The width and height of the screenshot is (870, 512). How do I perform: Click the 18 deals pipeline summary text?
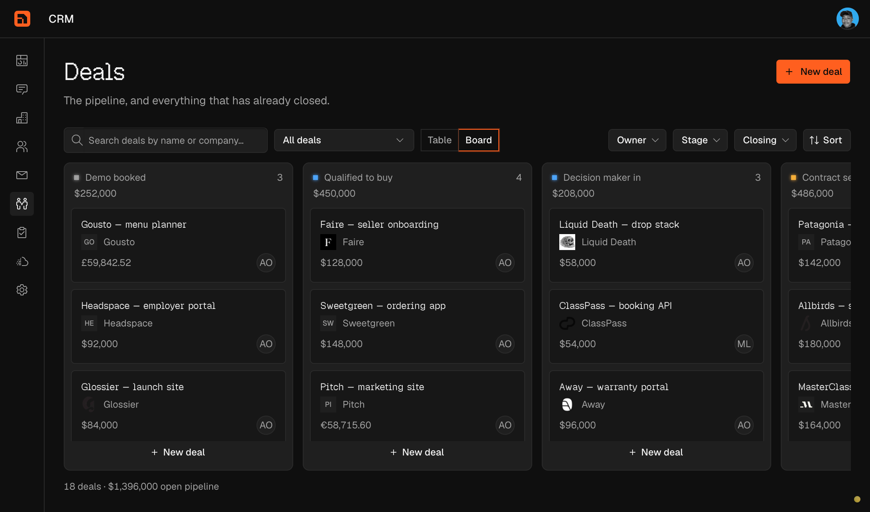tap(141, 487)
